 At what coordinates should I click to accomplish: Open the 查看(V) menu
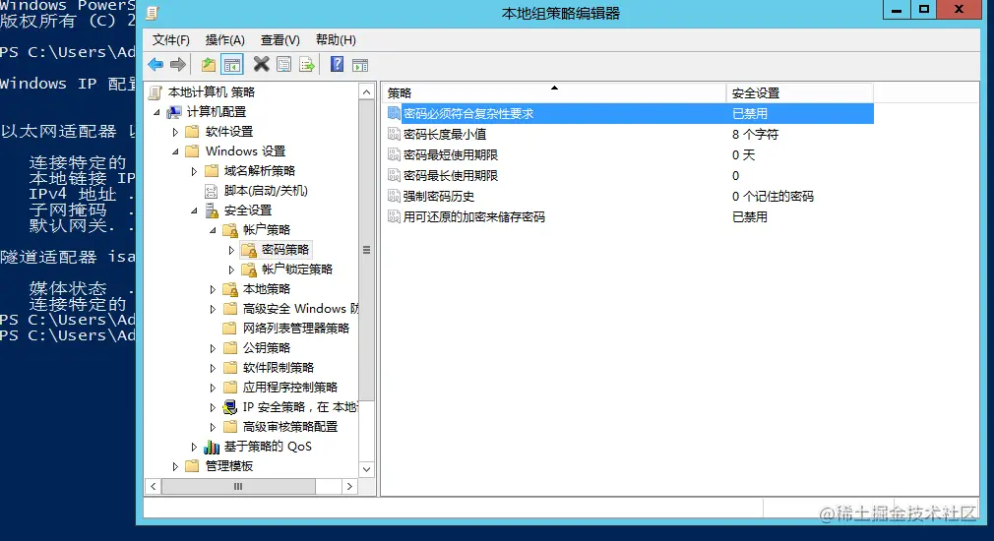pos(280,40)
